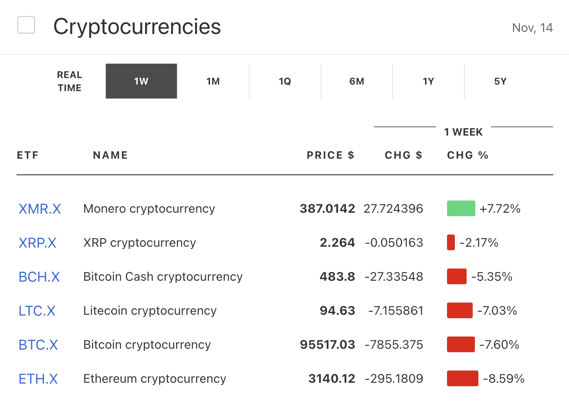Open the 1Y time range tab
Viewport: 569px width, 415px height.
(428, 82)
